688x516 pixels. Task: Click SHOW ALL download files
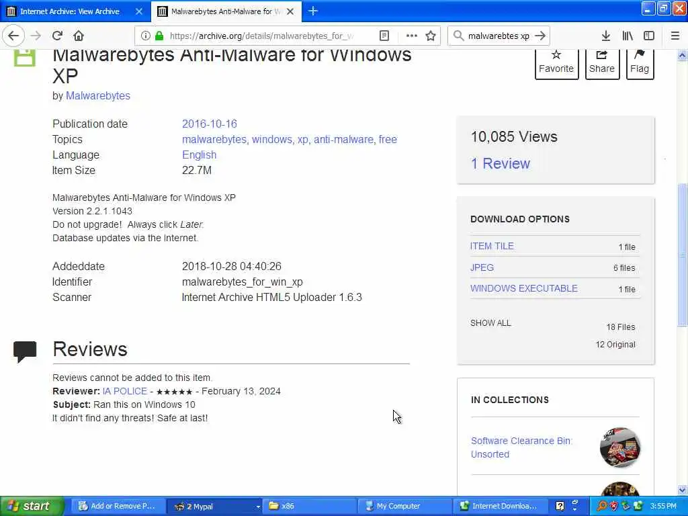click(x=490, y=323)
